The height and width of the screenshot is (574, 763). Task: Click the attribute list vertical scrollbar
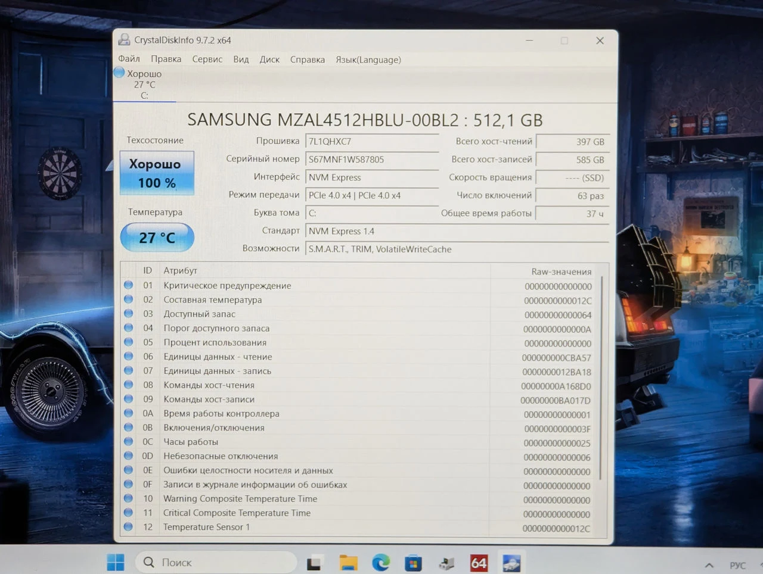point(601,378)
